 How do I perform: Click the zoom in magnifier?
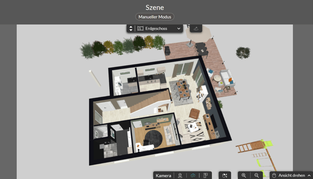(244, 175)
